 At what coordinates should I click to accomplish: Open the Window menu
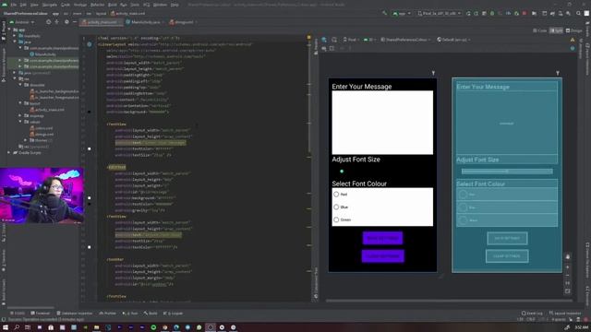(x=160, y=5)
